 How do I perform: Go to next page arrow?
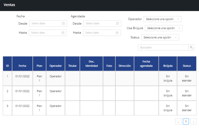(193, 122)
